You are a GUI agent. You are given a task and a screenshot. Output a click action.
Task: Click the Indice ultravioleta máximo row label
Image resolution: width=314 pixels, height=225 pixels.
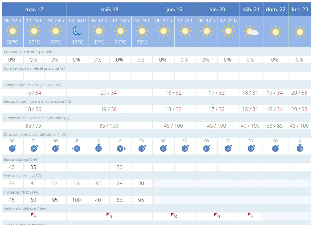tap(26, 209)
